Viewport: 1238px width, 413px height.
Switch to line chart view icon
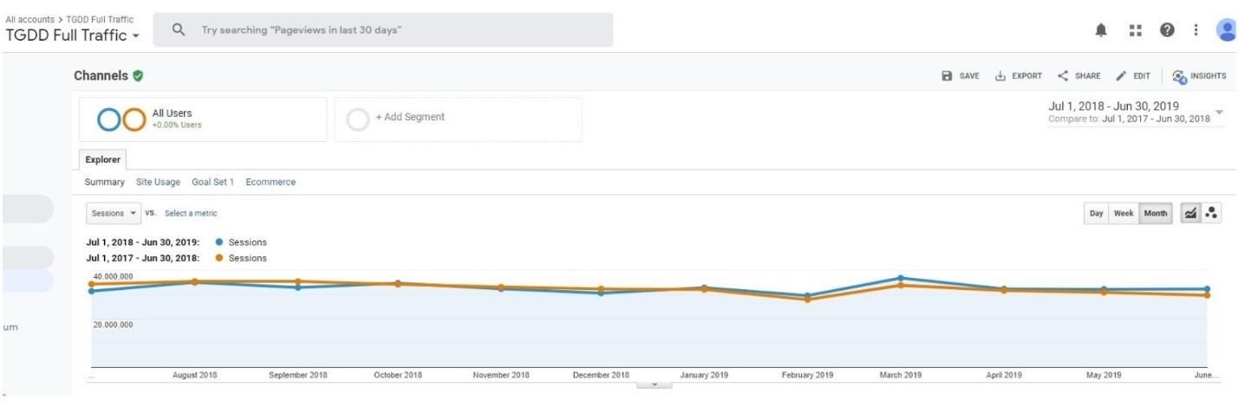click(x=1190, y=213)
